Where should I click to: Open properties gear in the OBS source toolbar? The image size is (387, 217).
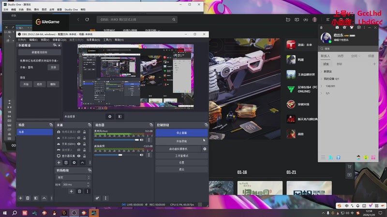(x=110, y=117)
